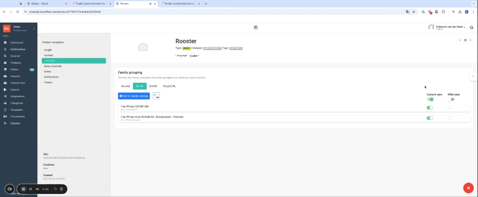Open the Chrome three-dot menu
Viewport: 478px width, 197px height.
tap(473, 12)
